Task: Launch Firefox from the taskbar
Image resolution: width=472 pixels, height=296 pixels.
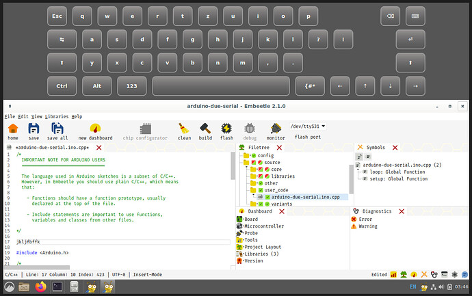Action: 40,287
